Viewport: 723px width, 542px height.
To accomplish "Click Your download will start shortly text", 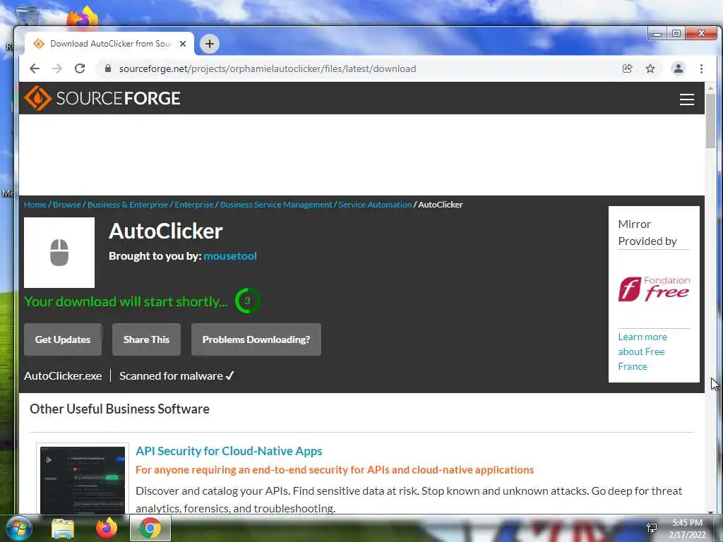I will coord(126,301).
